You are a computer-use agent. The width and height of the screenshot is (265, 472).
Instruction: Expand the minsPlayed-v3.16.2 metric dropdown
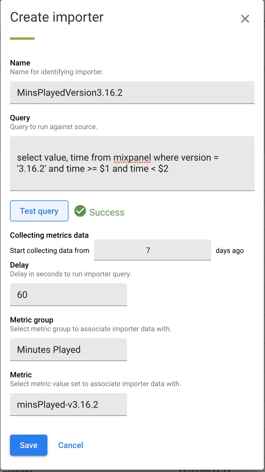68,405
